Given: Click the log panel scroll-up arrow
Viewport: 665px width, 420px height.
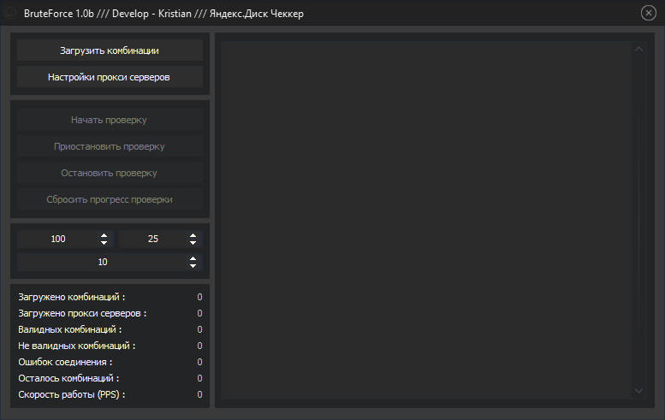Looking at the screenshot, I should pyautogui.click(x=638, y=50).
